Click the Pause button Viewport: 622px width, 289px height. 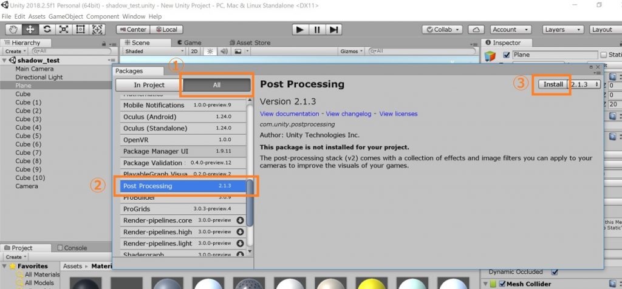pyautogui.click(x=317, y=29)
